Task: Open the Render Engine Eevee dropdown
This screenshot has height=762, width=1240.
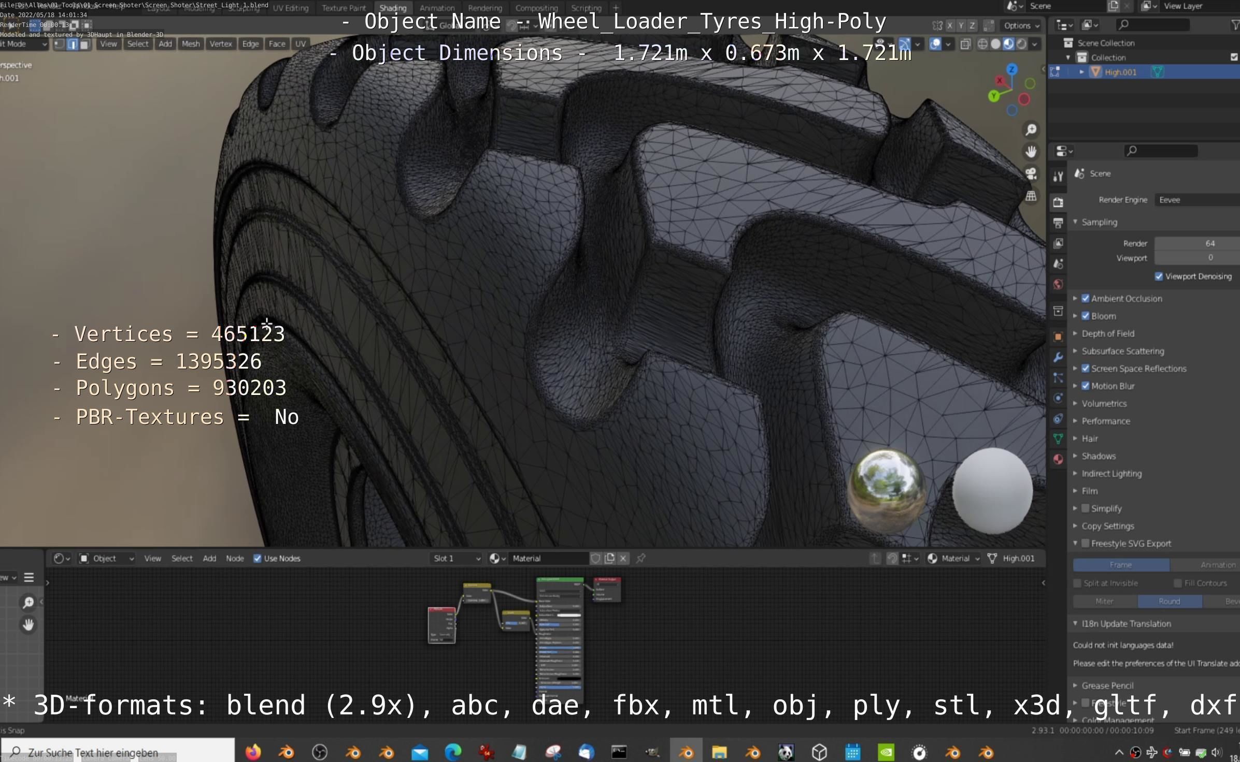Action: click(x=1197, y=200)
